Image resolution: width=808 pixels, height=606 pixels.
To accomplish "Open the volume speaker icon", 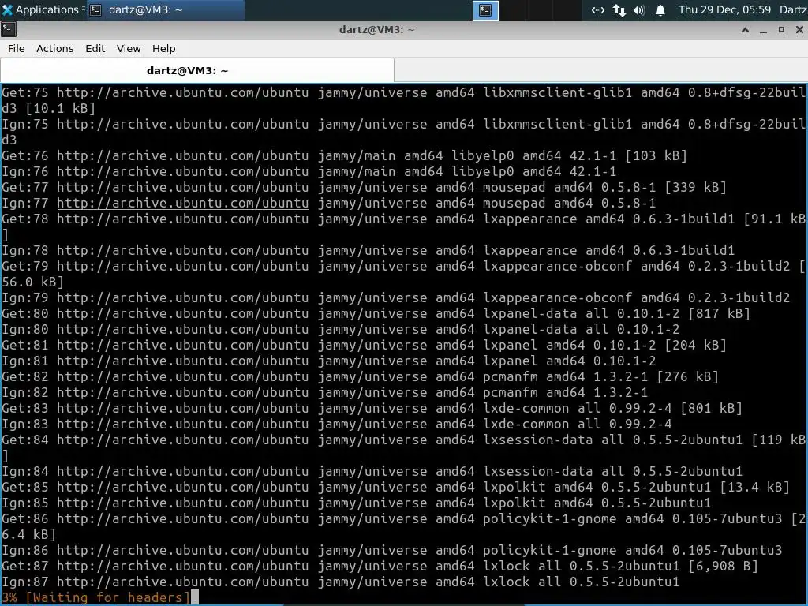I will [x=639, y=10].
